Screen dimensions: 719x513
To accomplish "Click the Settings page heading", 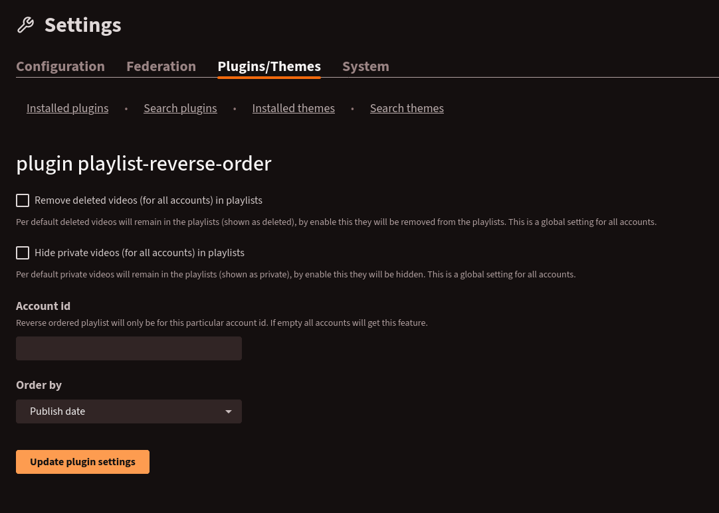I will (x=82, y=25).
